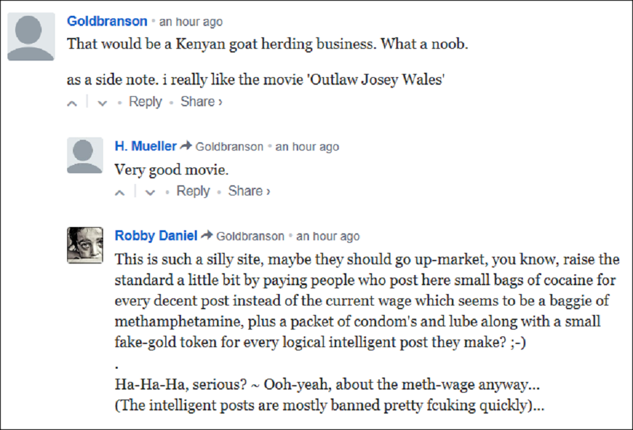The width and height of the screenshot is (633, 430).
Task: Downvote Goldbranson's comment
Action: 102,103
